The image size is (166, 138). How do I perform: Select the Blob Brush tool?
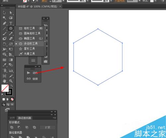tap(4, 38)
